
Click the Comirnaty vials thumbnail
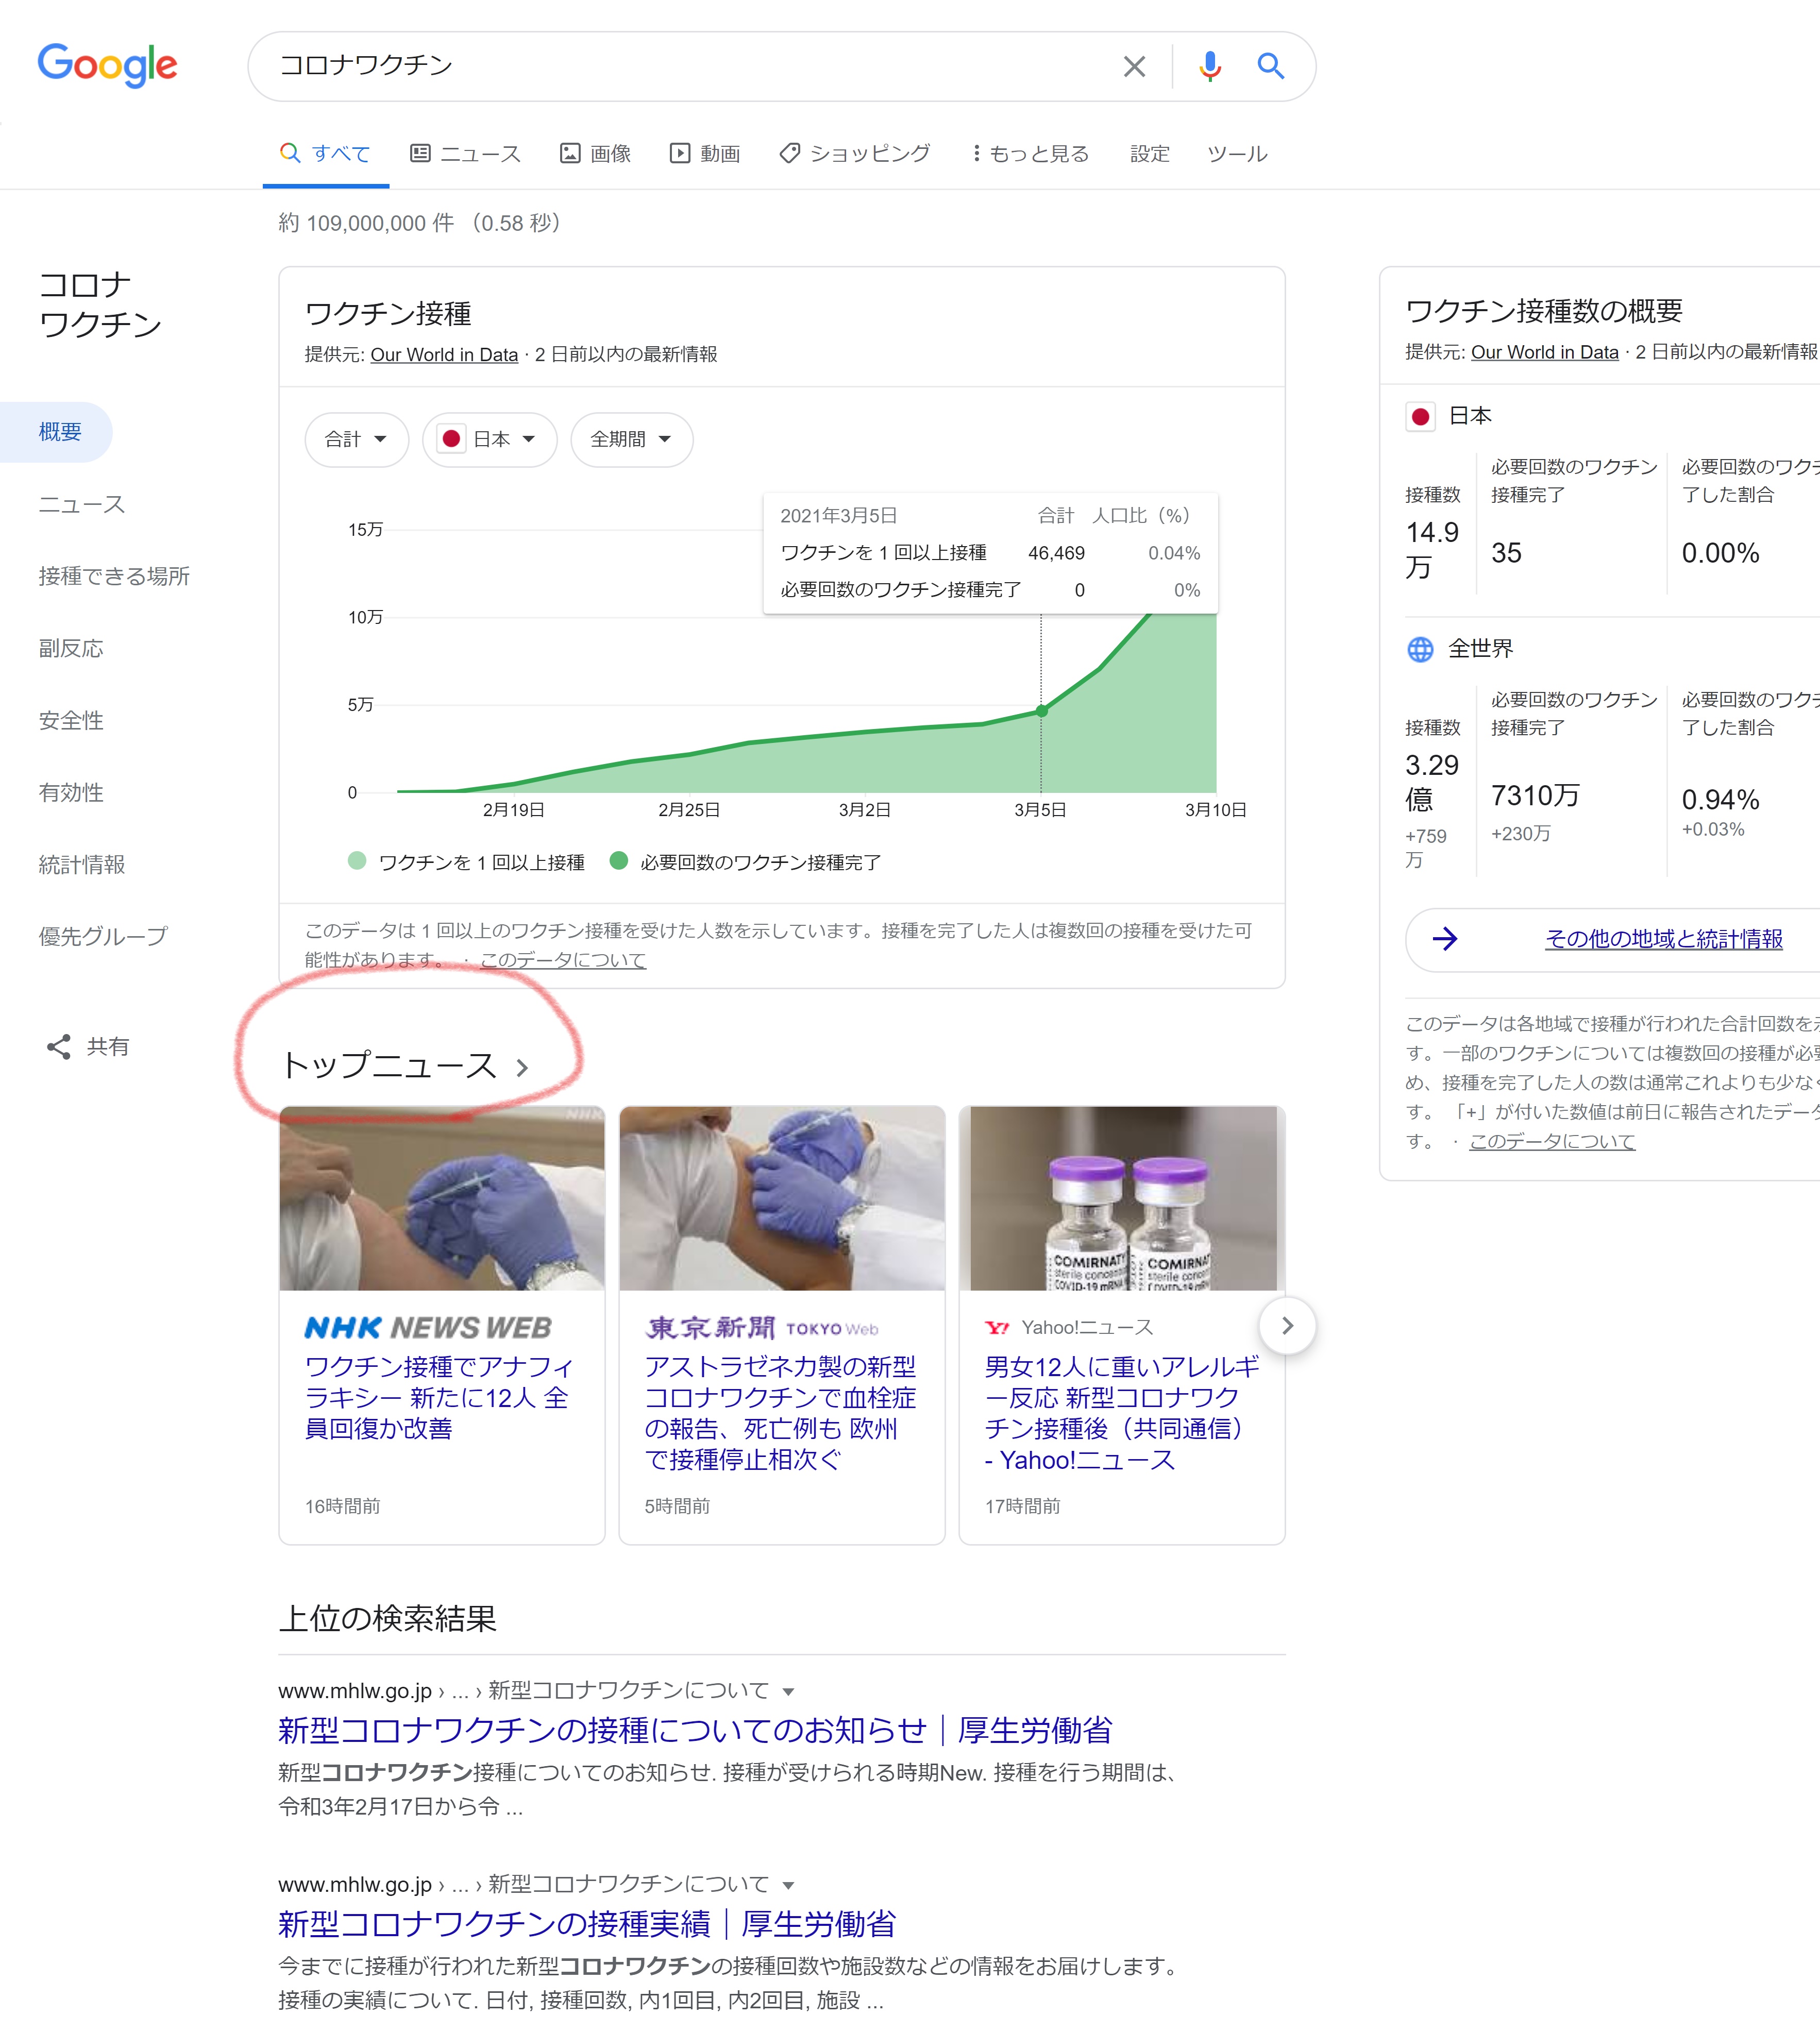pyautogui.click(x=1122, y=1198)
